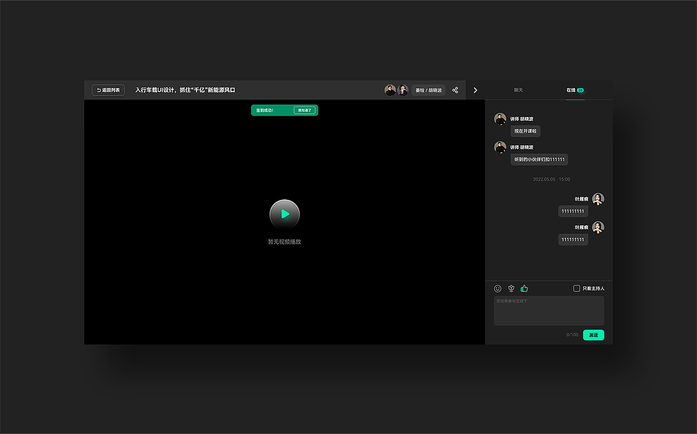The height and width of the screenshot is (434, 697).
Task: Click the 0/100 character counter
Action: click(572, 335)
